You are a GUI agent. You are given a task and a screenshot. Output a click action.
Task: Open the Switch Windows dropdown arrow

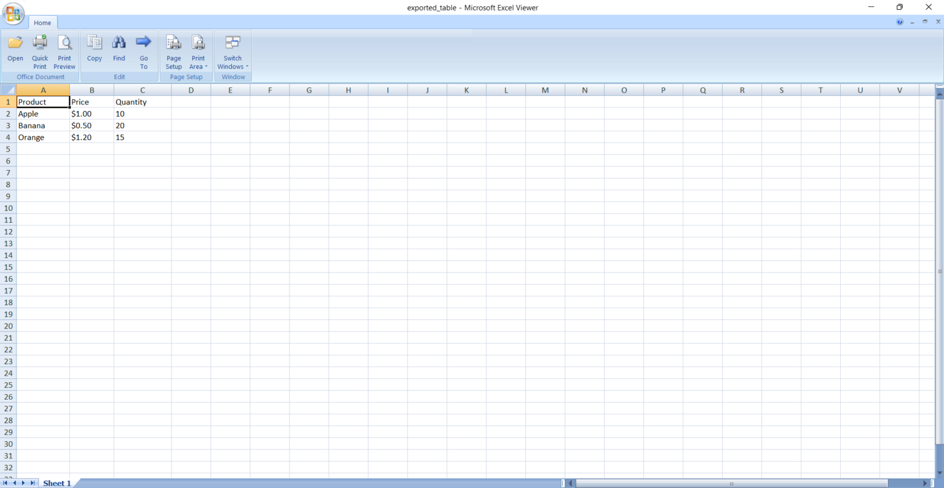(x=246, y=66)
